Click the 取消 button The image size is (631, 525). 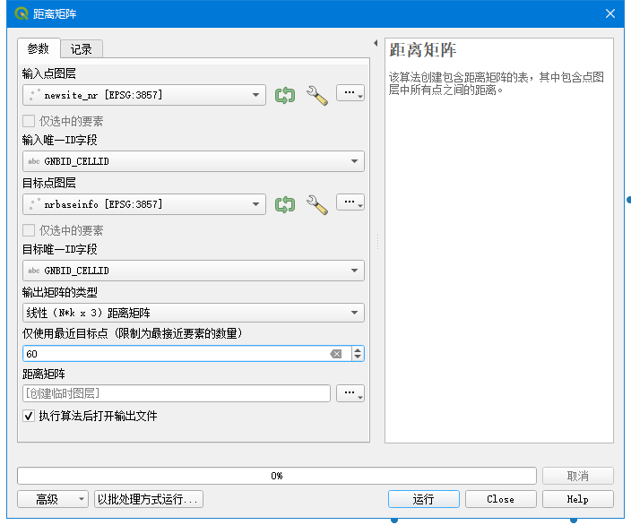[578, 476]
